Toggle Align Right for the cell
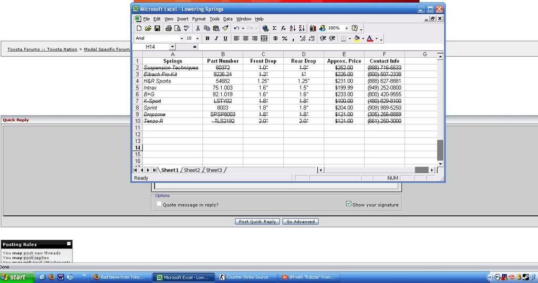The height and width of the screenshot is (283, 538). [x=255, y=38]
